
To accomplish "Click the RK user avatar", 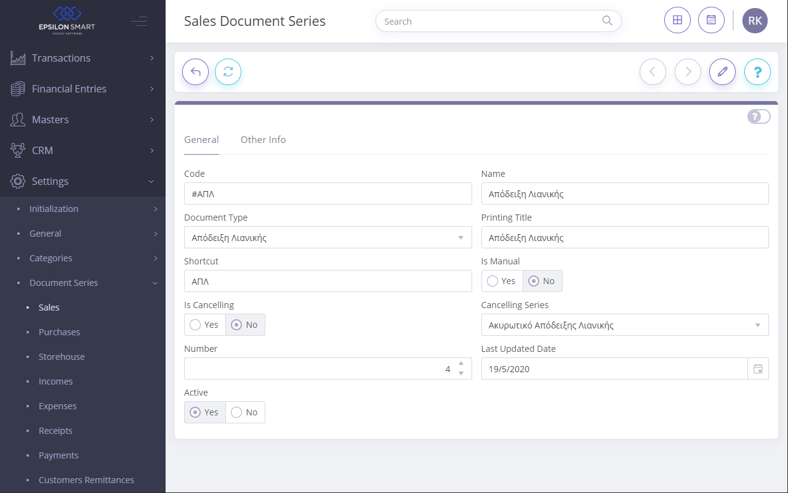I will pyautogui.click(x=755, y=20).
